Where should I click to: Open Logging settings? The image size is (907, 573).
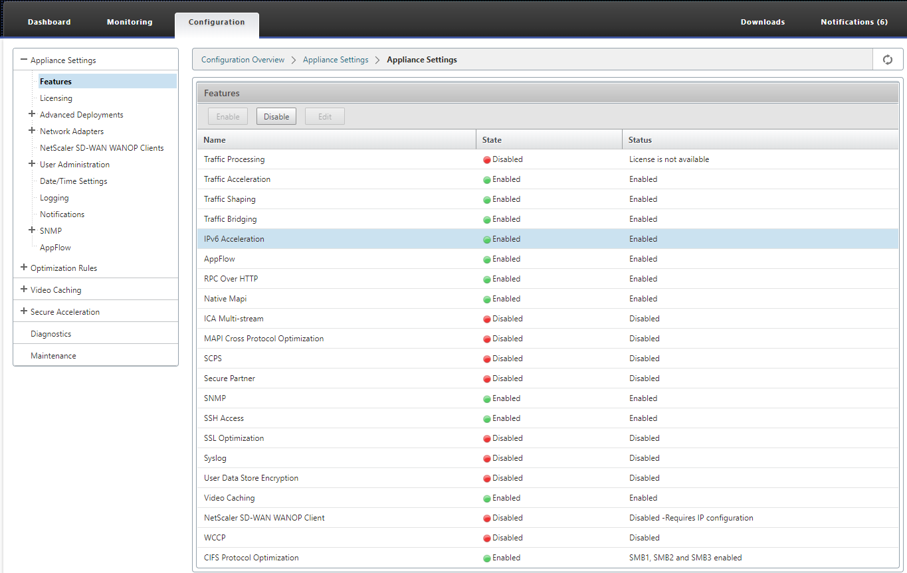click(54, 198)
